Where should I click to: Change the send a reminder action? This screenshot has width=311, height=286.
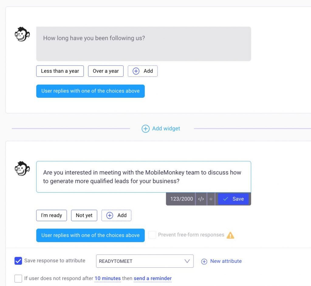(152, 278)
